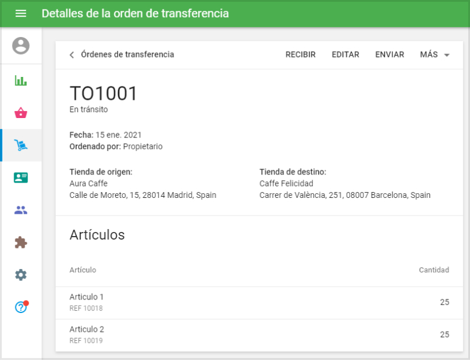Click the back chevron beside Órdenes de transferencia
The image size is (470, 360).
[x=71, y=55]
